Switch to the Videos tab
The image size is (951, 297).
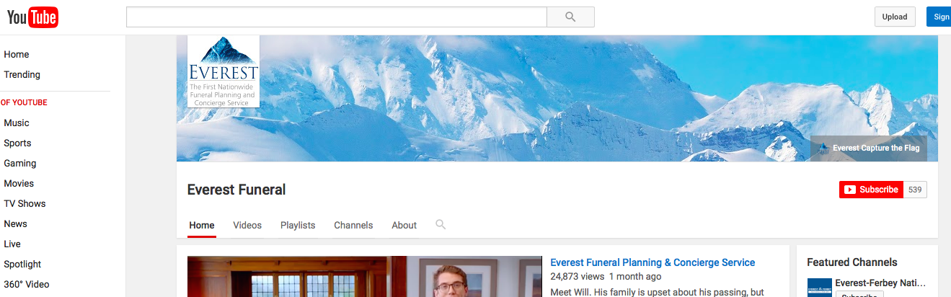point(247,225)
